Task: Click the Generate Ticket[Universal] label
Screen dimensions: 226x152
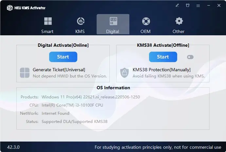Action: coord(59,70)
